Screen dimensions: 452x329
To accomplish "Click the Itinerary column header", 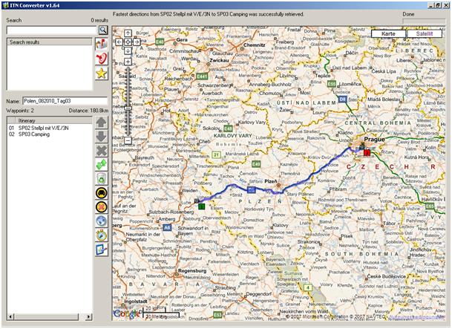I will (54, 120).
